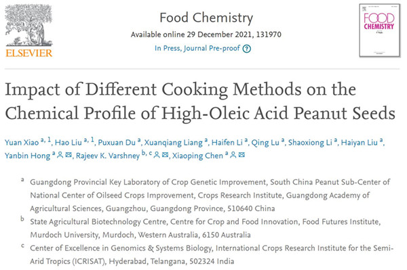Image resolution: width=407 pixels, height=270 pixels.
Task: Open the Journal Pre-proof help icon
Action: pyautogui.click(x=247, y=49)
